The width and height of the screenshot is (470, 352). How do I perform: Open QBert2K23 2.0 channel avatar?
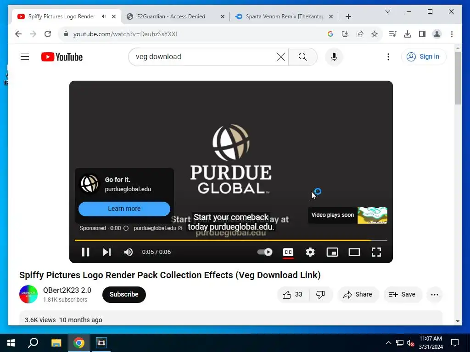tap(28, 294)
